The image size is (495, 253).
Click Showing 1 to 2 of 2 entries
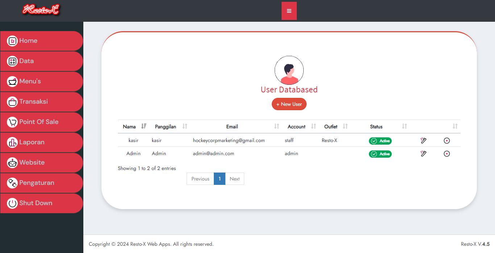(147, 168)
